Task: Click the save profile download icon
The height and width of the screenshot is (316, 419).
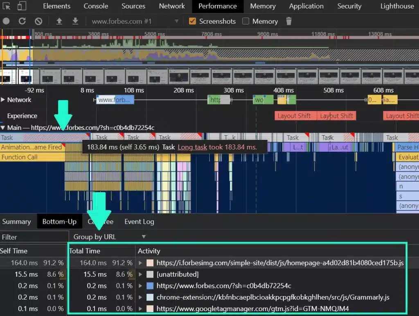Action: tap(75, 21)
